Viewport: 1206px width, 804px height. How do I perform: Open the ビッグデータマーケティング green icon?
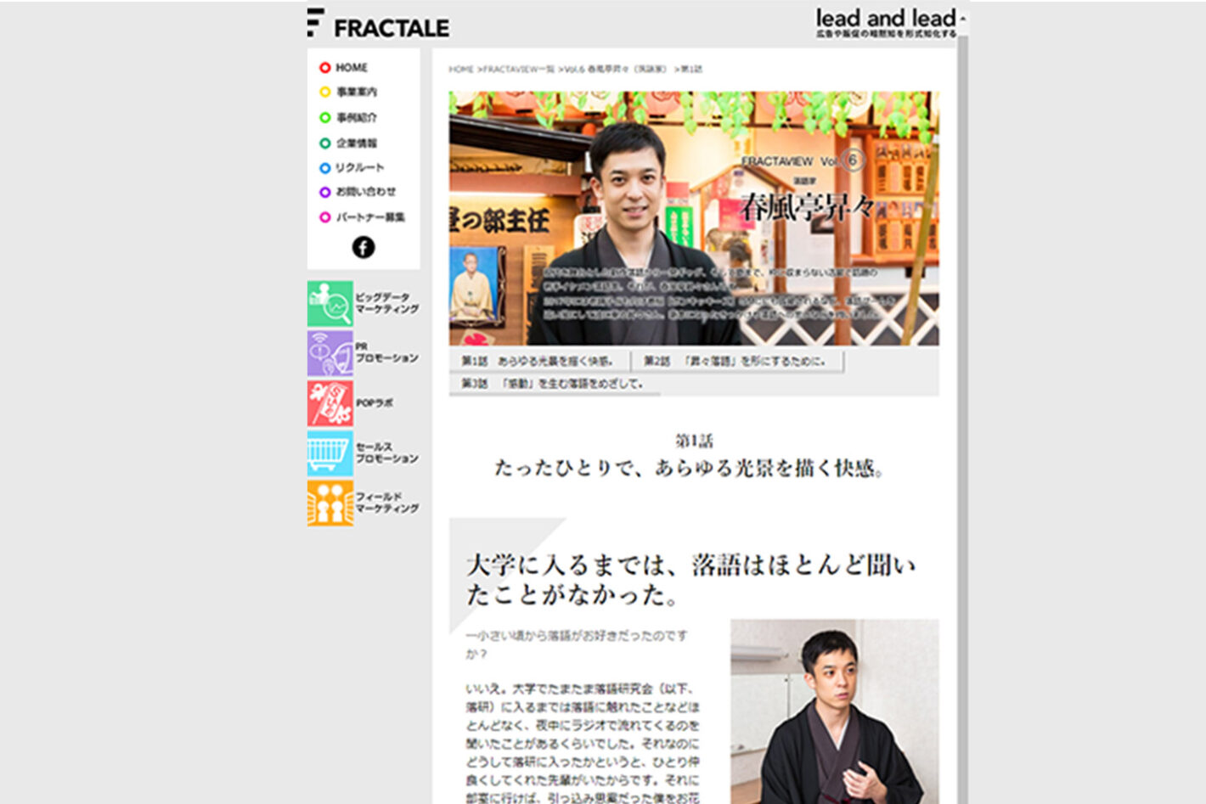coord(330,303)
